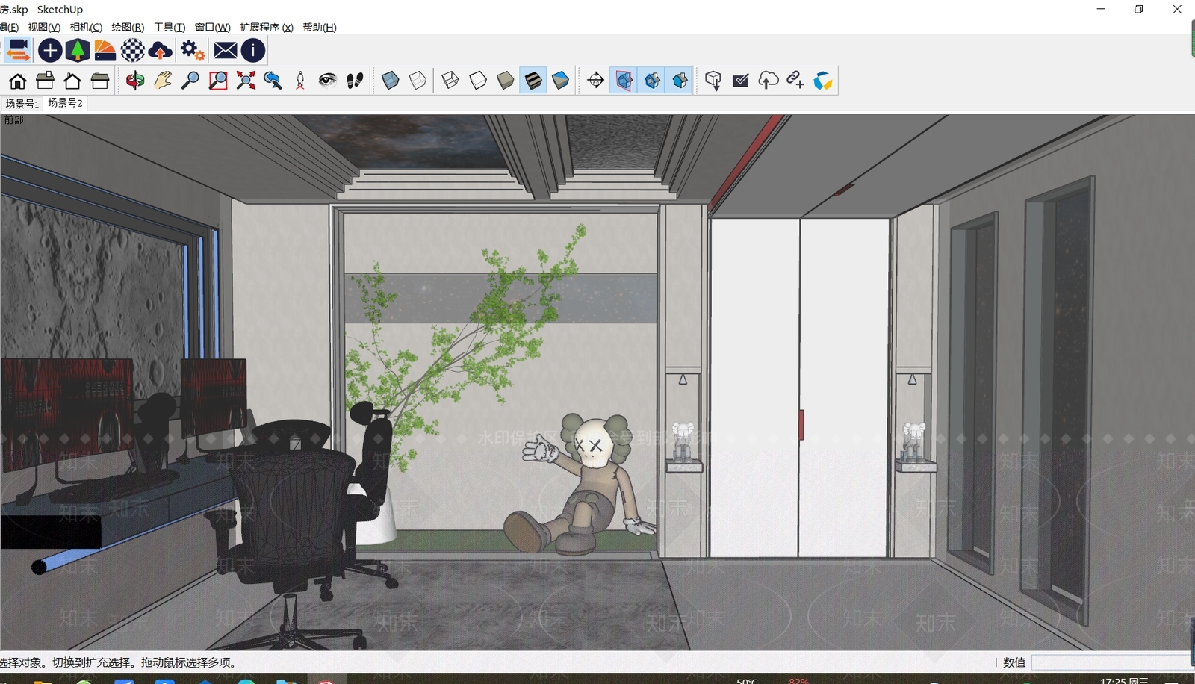1195x684 pixels.
Task: Open the 相机(C) menu
Action: tap(86, 28)
